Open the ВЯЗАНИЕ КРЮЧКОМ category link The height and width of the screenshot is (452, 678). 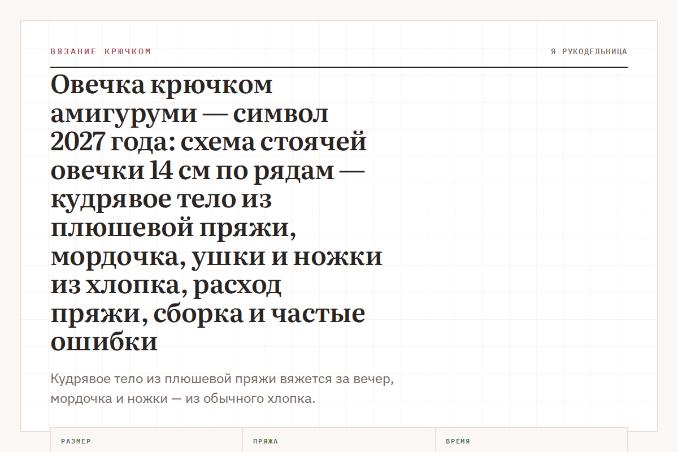pyautogui.click(x=101, y=51)
